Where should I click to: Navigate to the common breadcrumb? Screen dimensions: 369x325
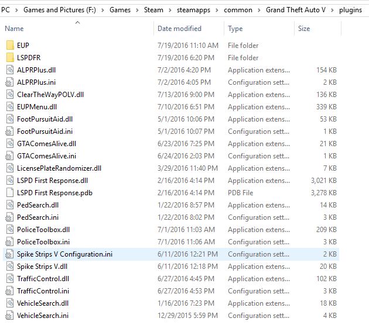(238, 10)
